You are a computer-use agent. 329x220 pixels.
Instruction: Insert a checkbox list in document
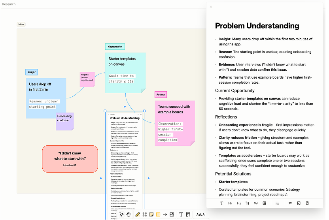299,203
